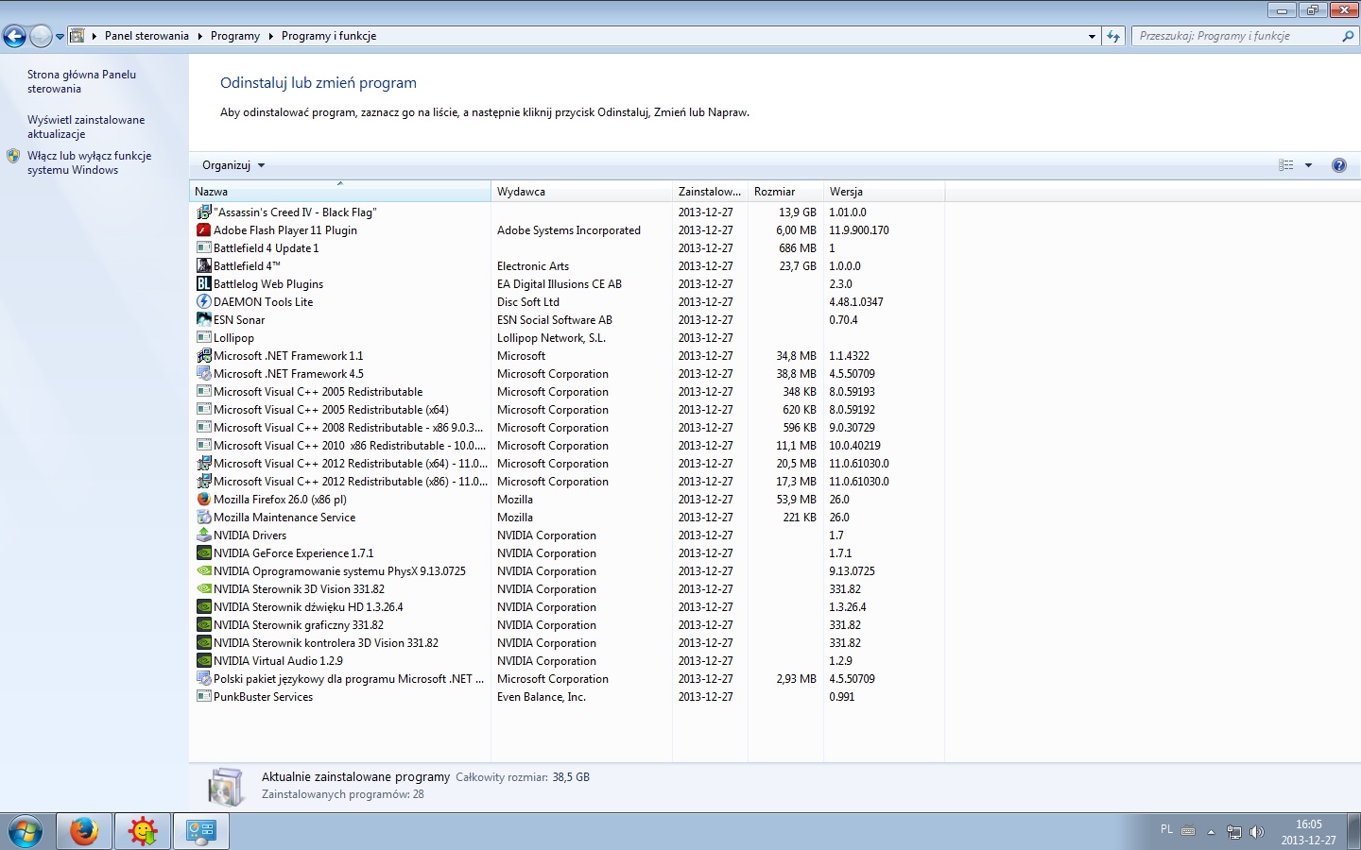
Task: Expand the arrow after Panel sterowania breadcrumb
Action: [x=199, y=36]
